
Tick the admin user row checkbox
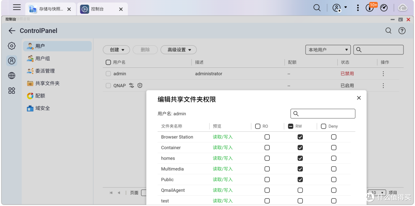click(x=108, y=74)
